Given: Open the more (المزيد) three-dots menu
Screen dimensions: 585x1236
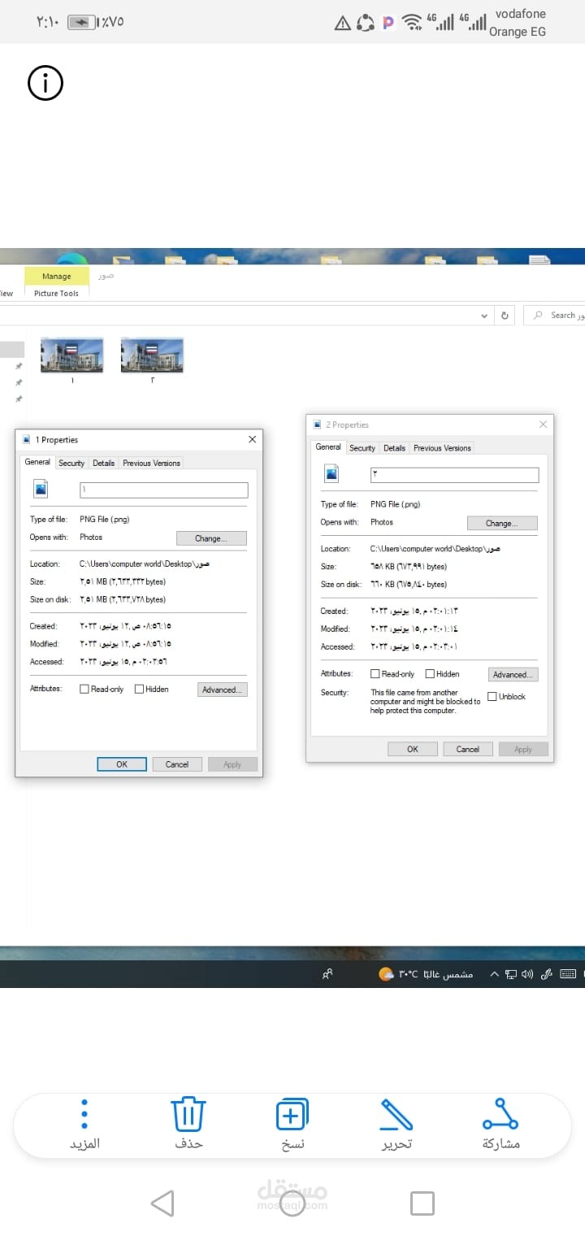Looking at the screenshot, I should click(x=84, y=1114).
